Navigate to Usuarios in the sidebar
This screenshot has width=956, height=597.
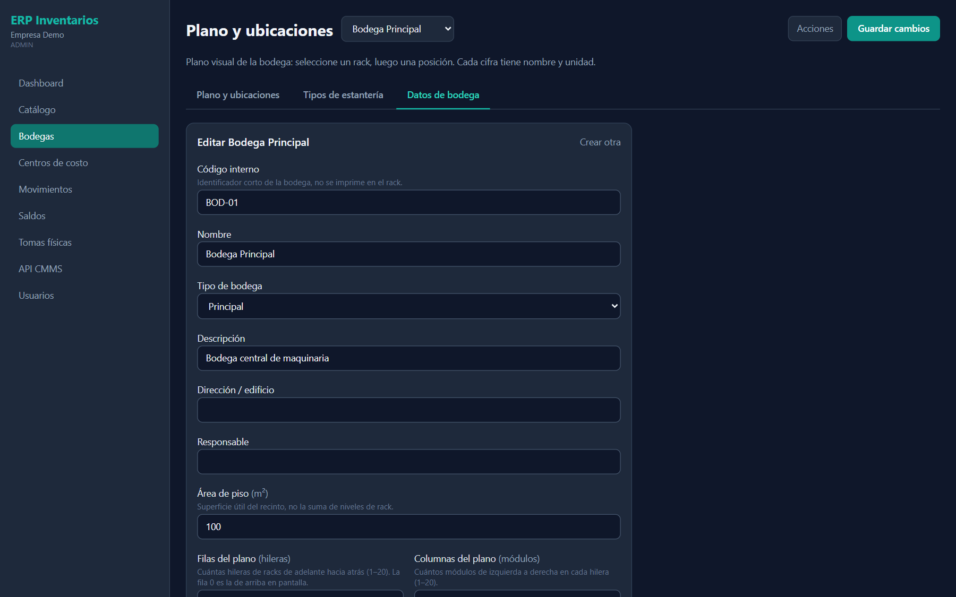84,296
